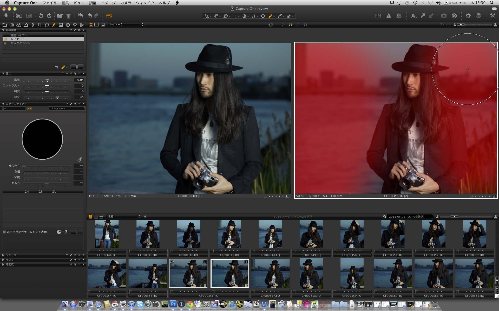Adjust the 彩度 slider in exposure panel
The height and width of the screenshot is (311, 499).
click(x=57, y=97)
